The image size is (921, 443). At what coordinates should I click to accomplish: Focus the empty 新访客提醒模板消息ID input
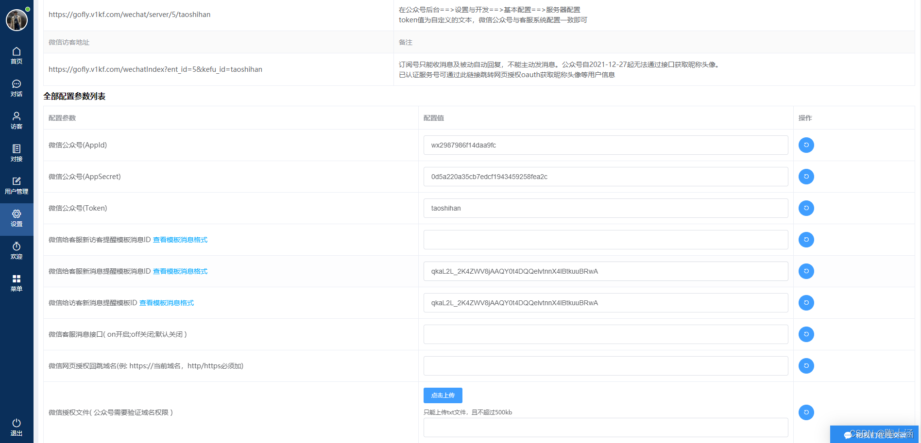606,240
